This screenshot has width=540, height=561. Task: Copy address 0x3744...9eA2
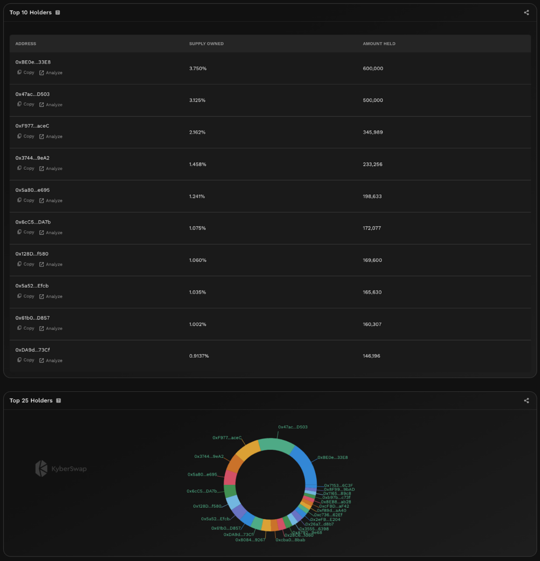pos(26,168)
